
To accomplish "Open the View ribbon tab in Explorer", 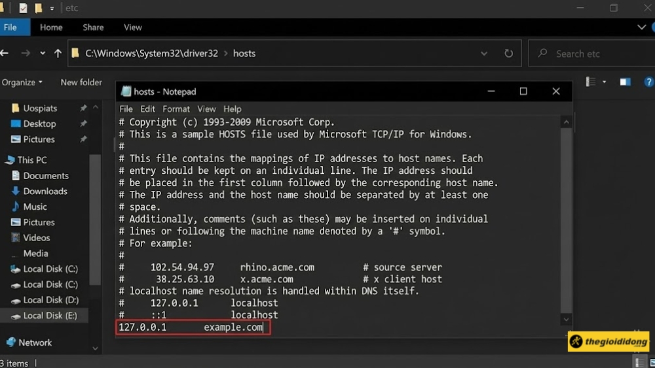I will (133, 27).
